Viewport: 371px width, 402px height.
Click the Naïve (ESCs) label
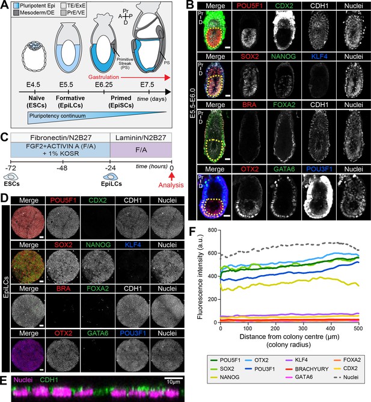tap(37, 102)
